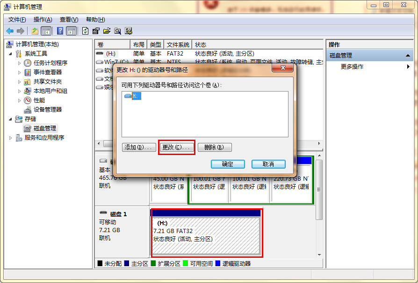Select 任务计划程序 in the tree

pyautogui.click(x=50, y=63)
